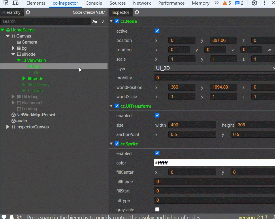Select the UiMoney node row

[54, 85]
